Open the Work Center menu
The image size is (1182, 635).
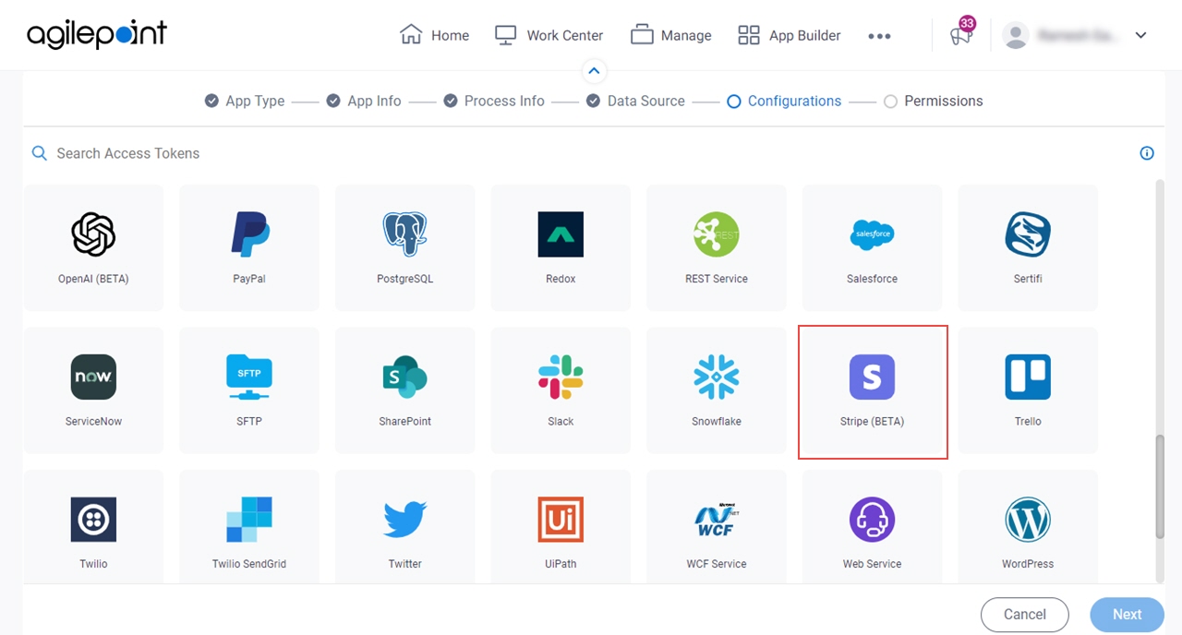tap(549, 35)
